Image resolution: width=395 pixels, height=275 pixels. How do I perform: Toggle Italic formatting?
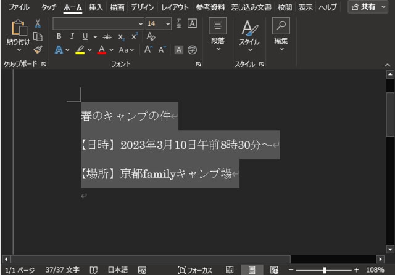[72, 36]
